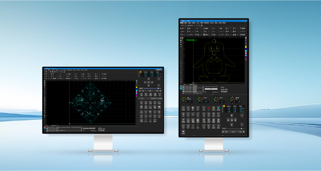Viewport: 321px width, 171px height.
Task: Open first toolbar dropdown arrow on portrait monitor
Action: click(x=184, y=28)
